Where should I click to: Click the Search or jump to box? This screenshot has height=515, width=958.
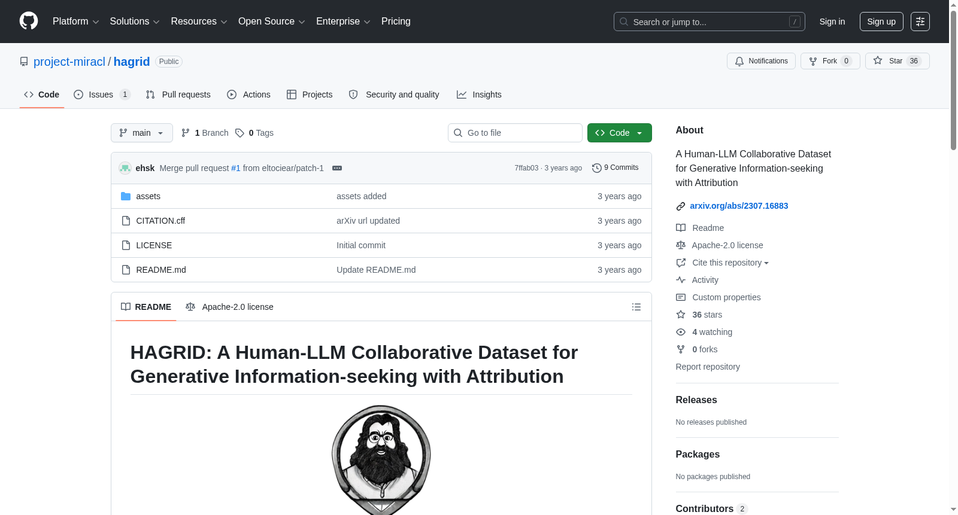tap(710, 22)
